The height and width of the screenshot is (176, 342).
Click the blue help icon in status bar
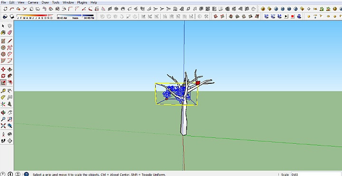(x=26, y=174)
